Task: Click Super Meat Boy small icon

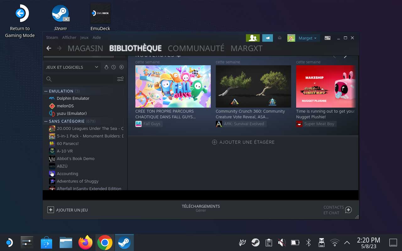Action: pos(299,124)
